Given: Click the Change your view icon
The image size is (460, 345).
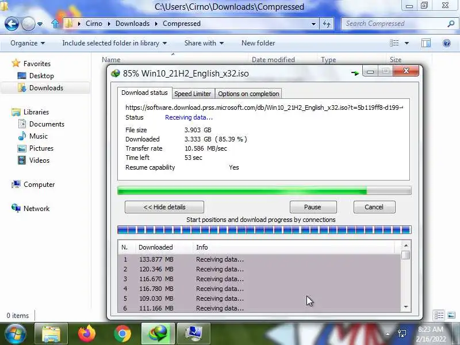Looking at the screenshot, I should pyautogui.click(x=394, y=43).
